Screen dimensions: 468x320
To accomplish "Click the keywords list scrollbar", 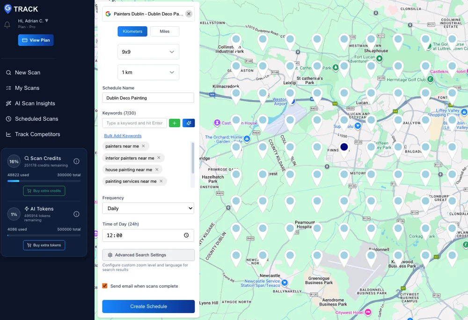I will pos(192,158).
